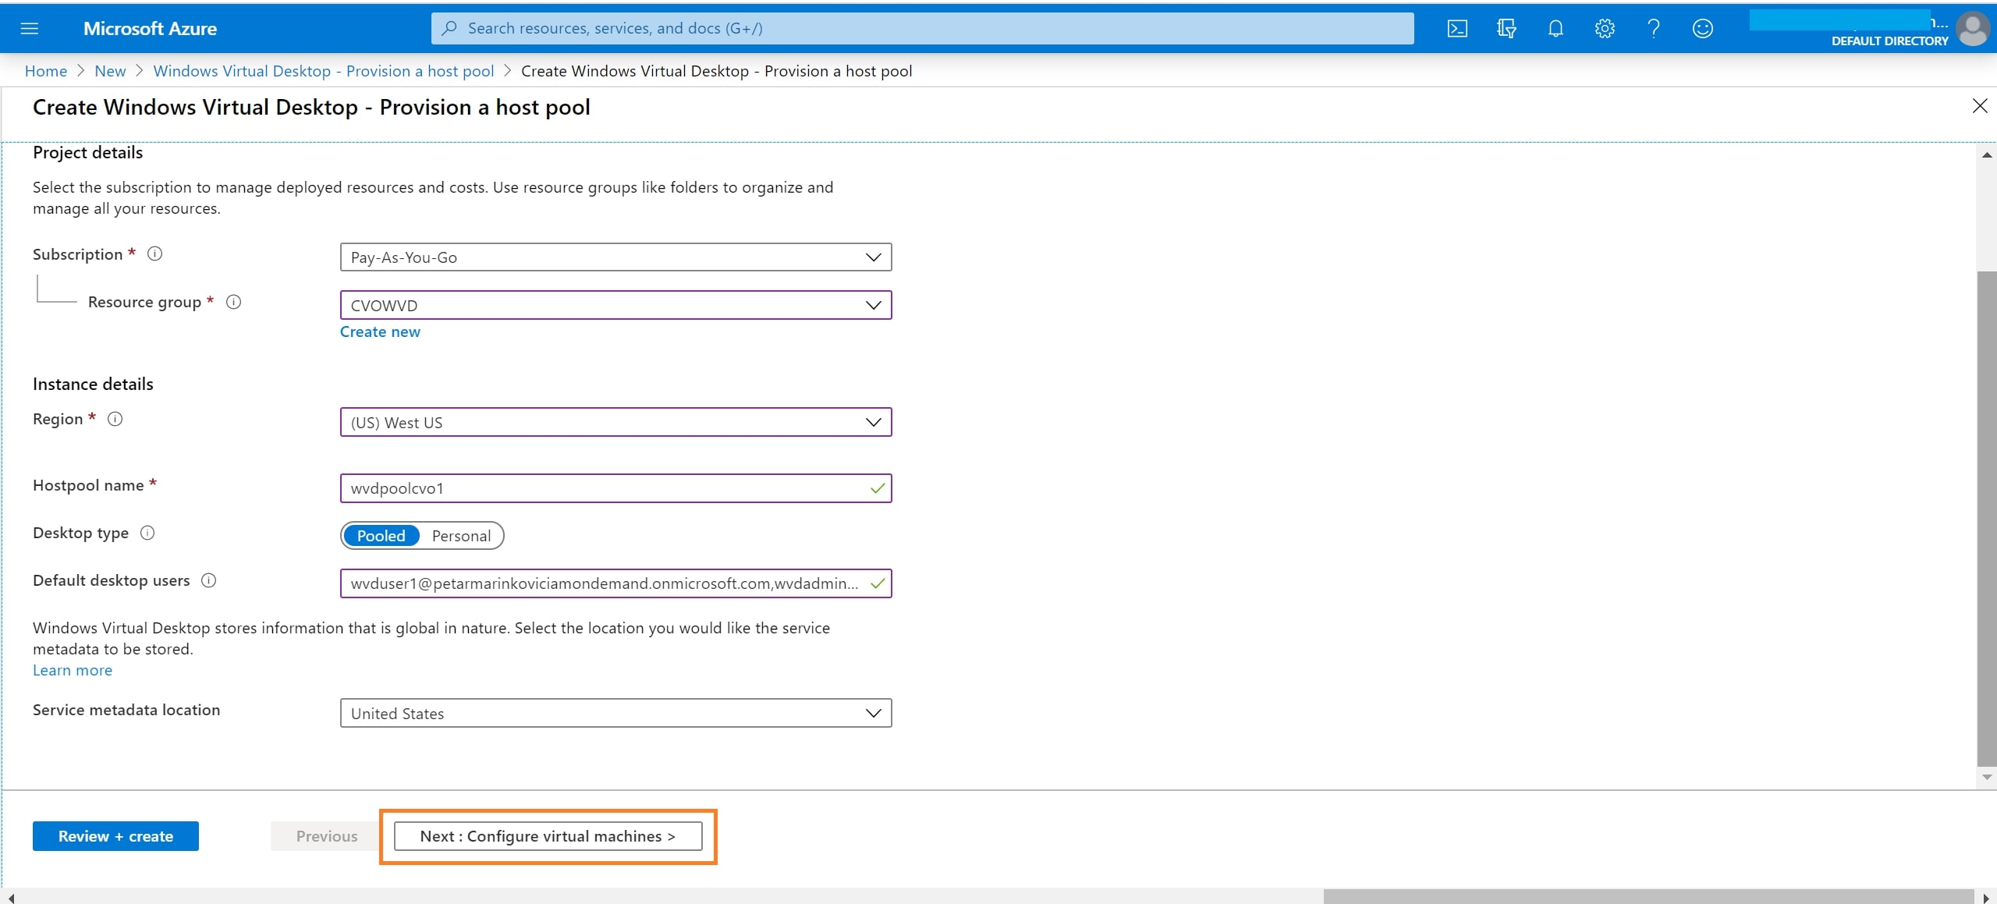Open the Region dropdown
Image resolution: width=1997 pixels, height=904 pixels.
tap(615, 422)
